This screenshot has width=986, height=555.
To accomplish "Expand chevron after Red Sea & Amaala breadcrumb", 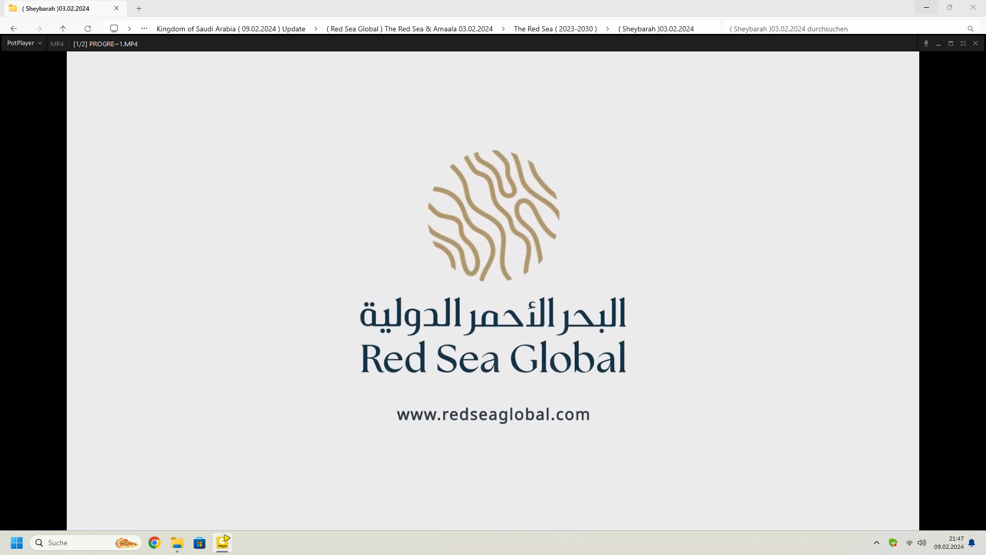I will pos(503,29).
